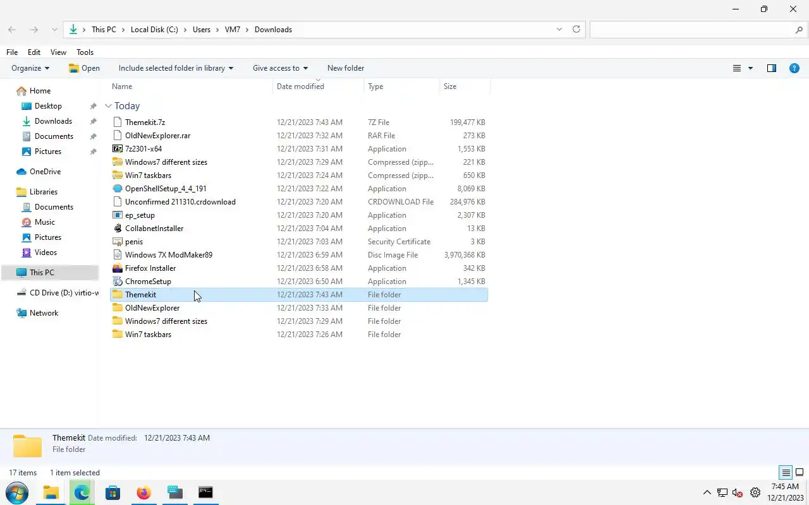Open the Tools menu
Viewport: 809px width, 505px height.
[85, 52]
